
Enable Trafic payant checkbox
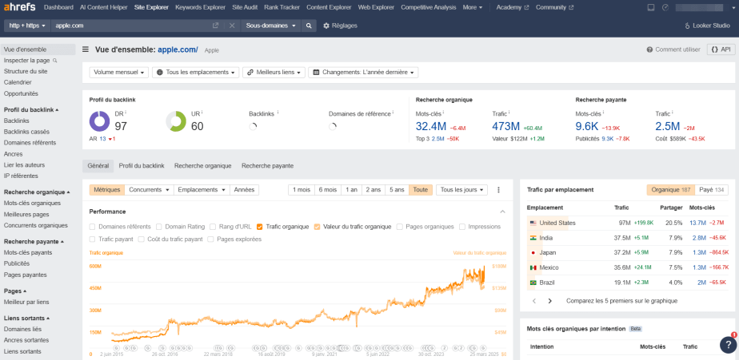pos(93,239)
